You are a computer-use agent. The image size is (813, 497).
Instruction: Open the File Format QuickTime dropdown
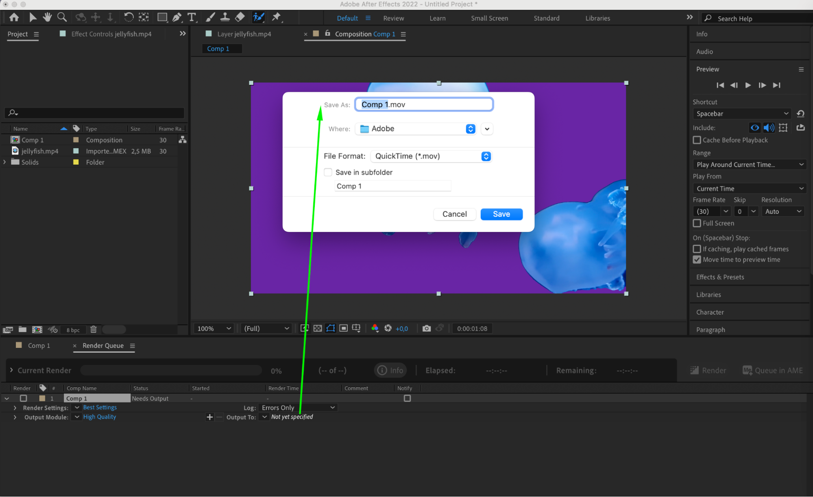(x=431, y=156)
